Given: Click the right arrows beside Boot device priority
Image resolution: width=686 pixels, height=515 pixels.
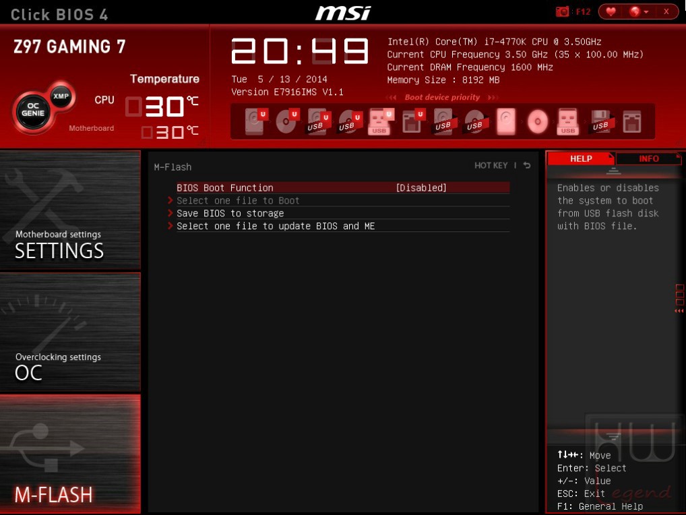Looking at the screenshot, I should pos(493,97).
